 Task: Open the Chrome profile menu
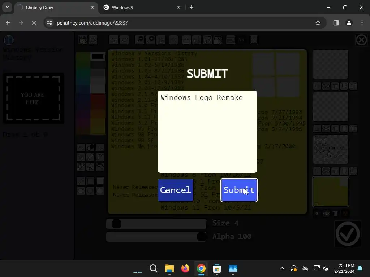pos(349,23)
